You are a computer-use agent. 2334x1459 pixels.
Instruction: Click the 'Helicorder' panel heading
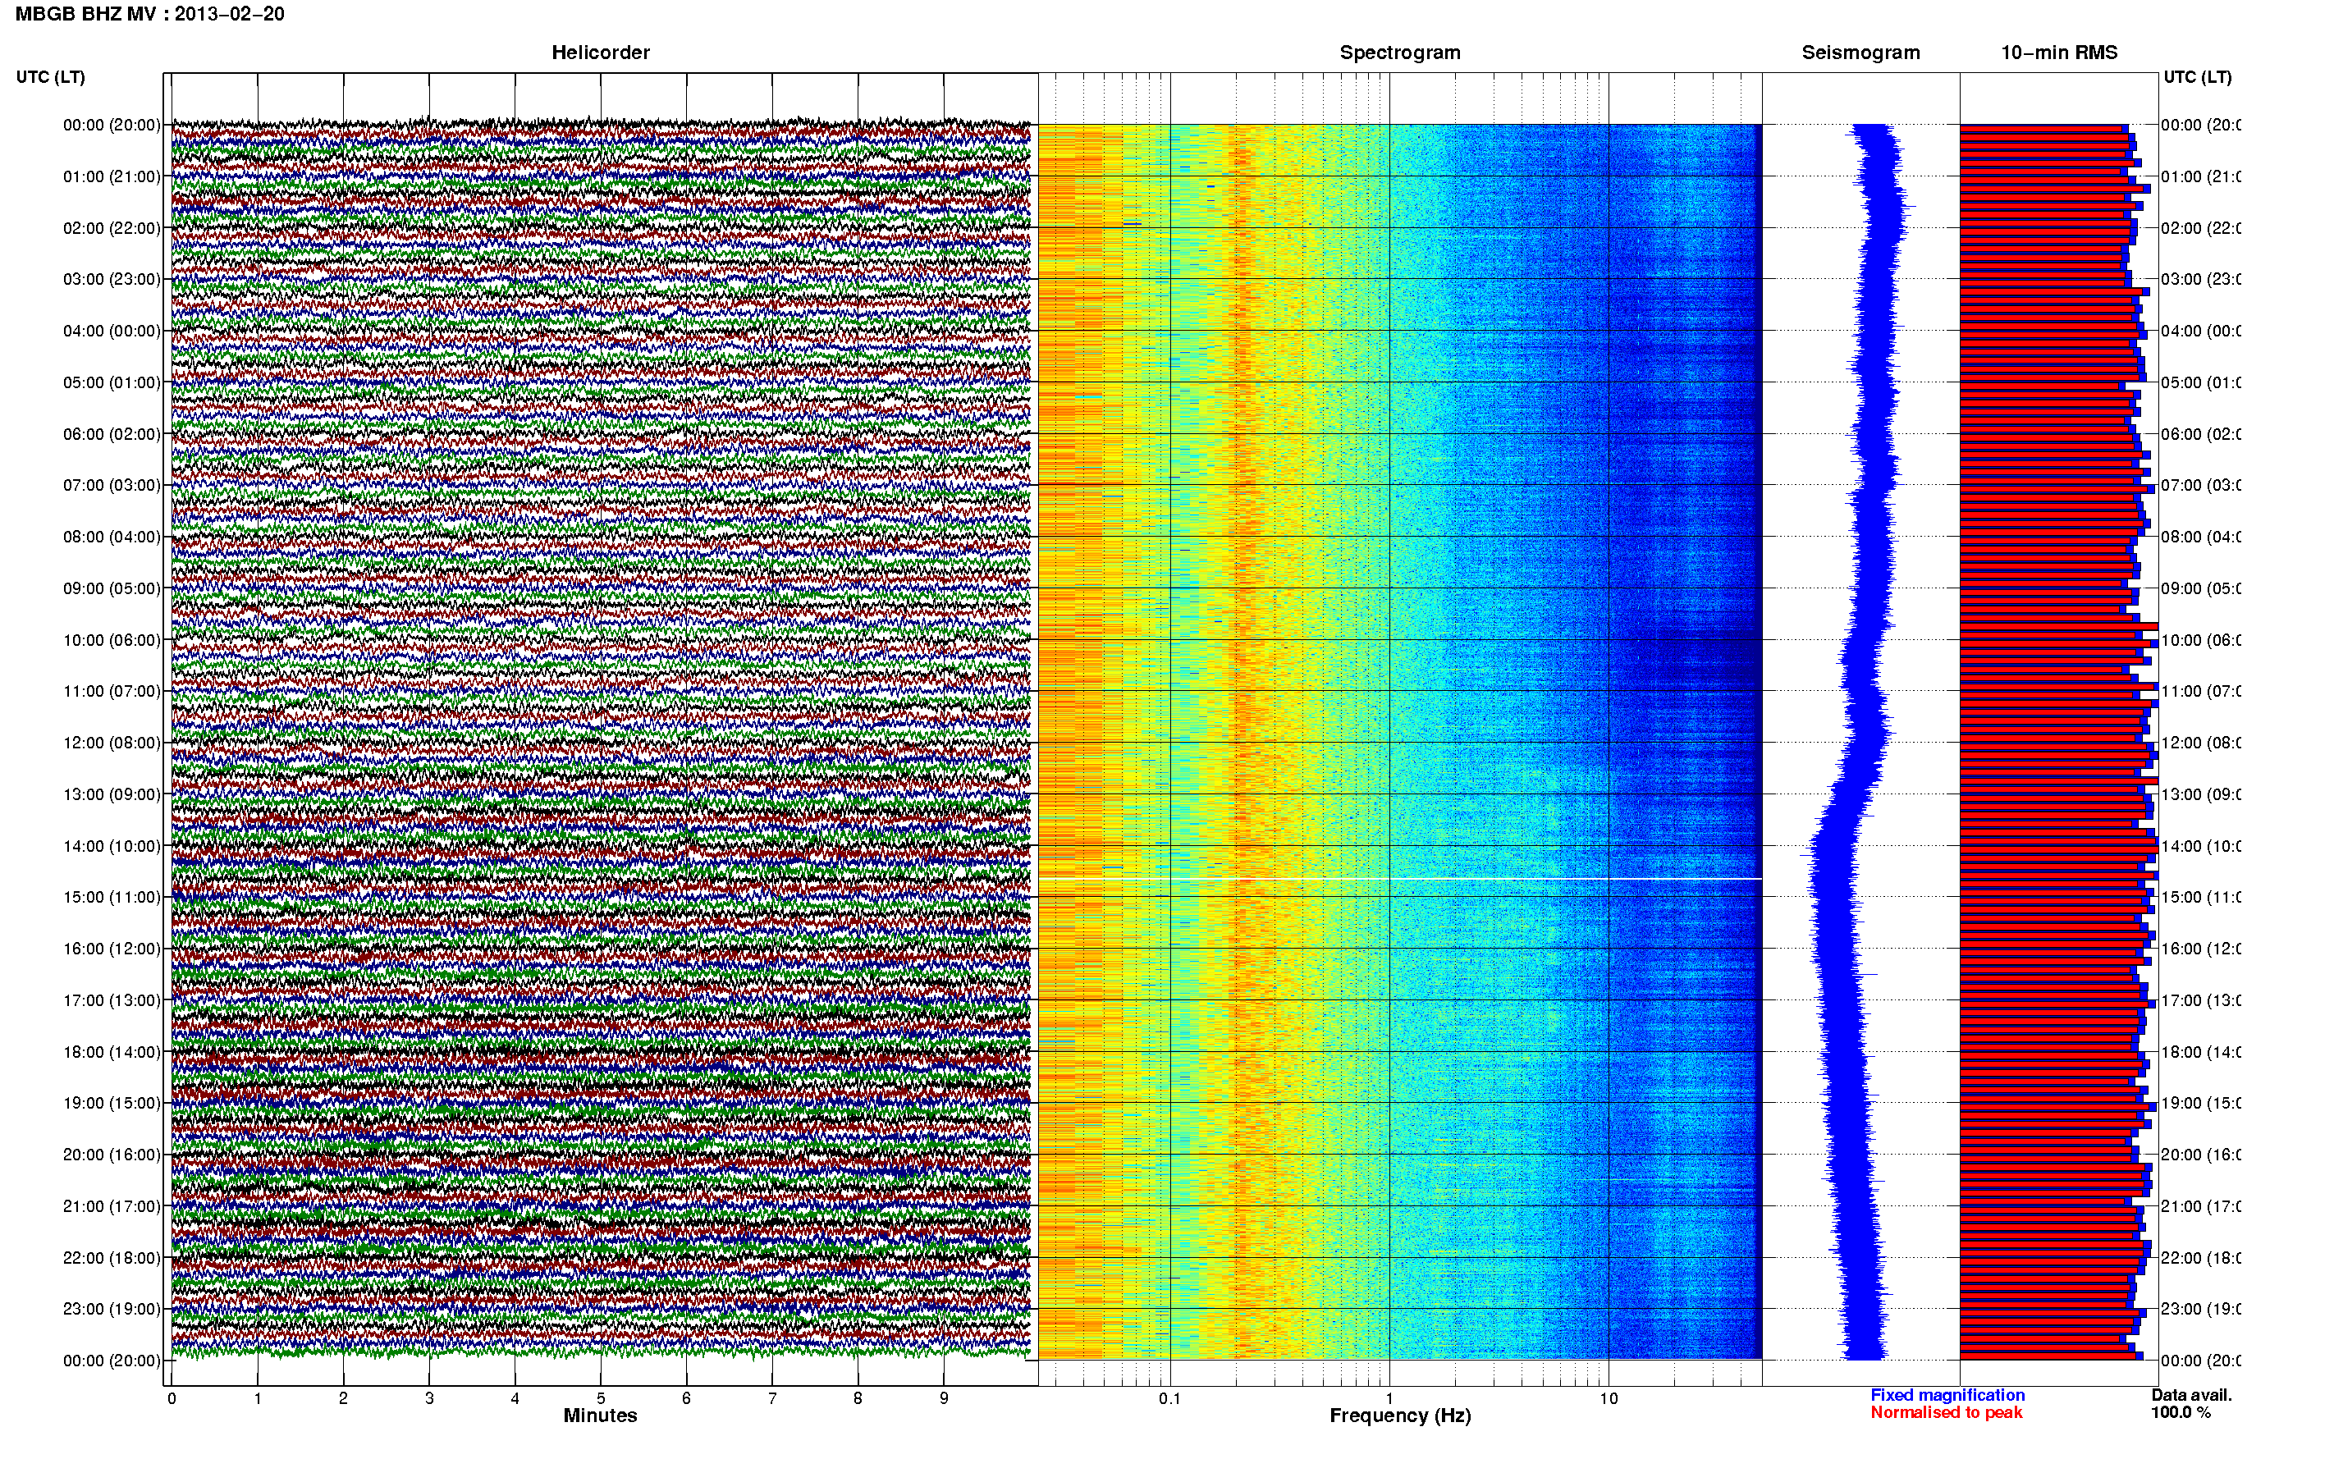click(600, 53)
